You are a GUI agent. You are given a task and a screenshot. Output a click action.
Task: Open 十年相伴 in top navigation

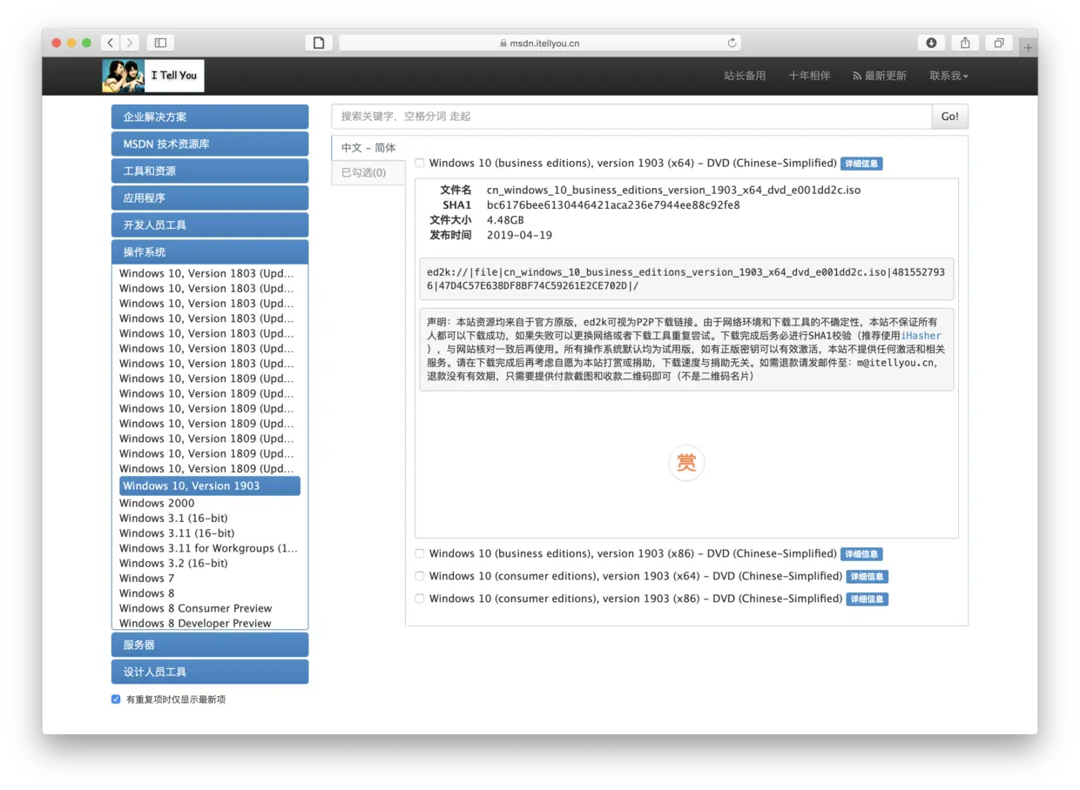pyautogui.click(x=809, y=76)
